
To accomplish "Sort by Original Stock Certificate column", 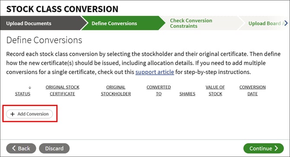I will [x=62, y=90].
